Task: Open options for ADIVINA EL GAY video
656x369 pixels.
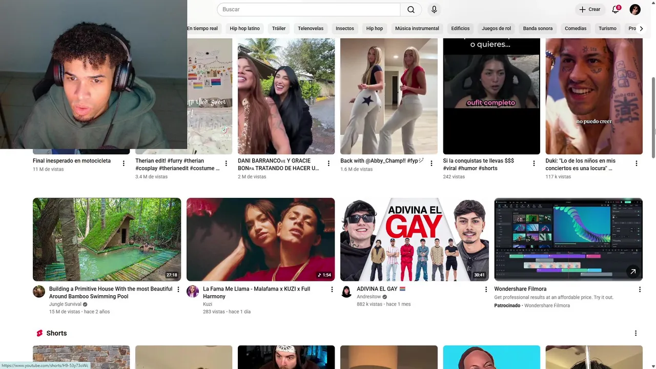Action: pos(486,290)
